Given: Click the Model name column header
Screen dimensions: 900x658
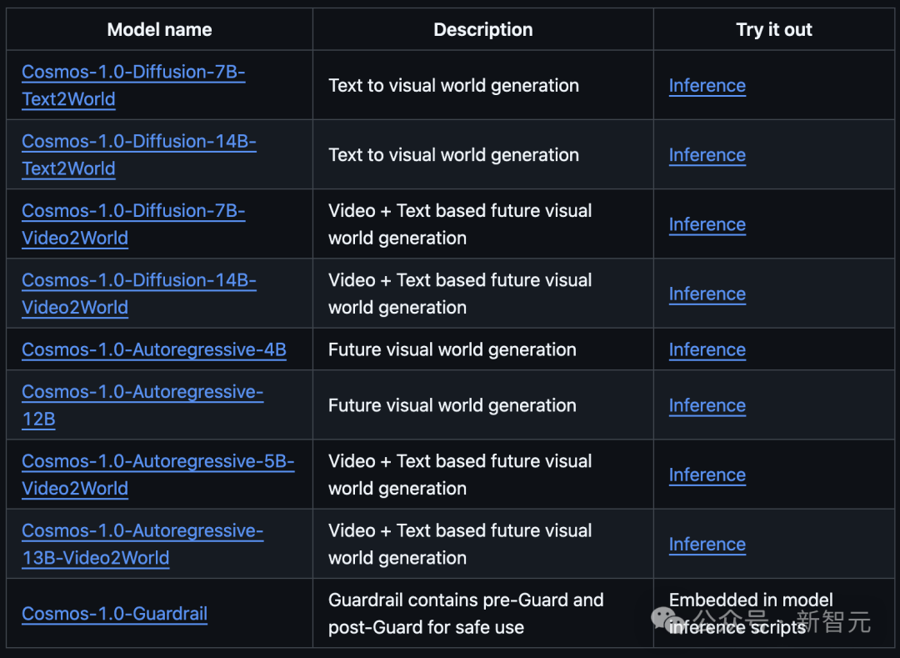Looking at the screenshot, I should (159, 29).
